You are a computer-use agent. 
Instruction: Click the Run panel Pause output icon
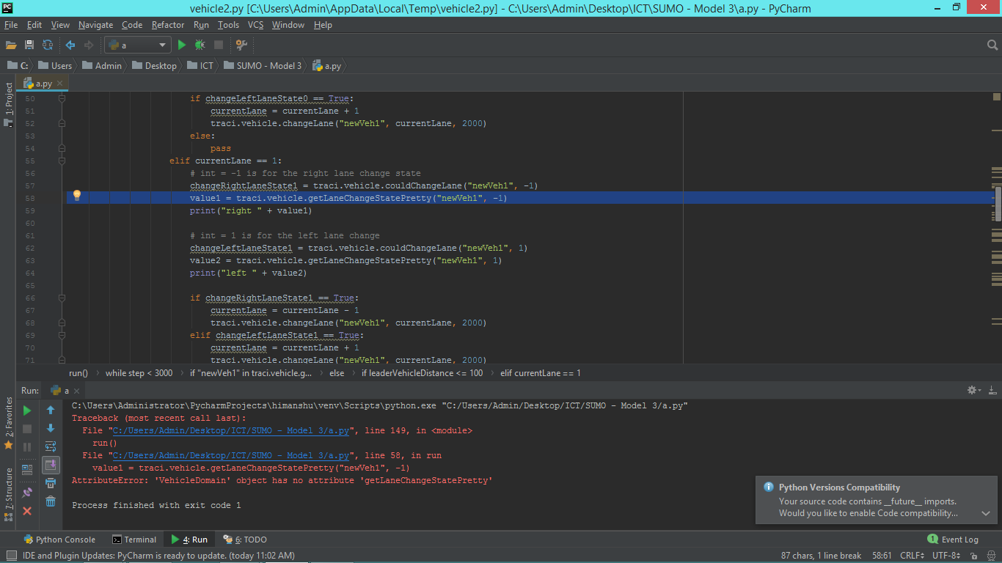(27, 446)
